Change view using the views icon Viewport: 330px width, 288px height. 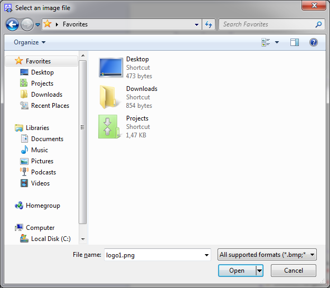pyautogui.click(x=266, y=42)
